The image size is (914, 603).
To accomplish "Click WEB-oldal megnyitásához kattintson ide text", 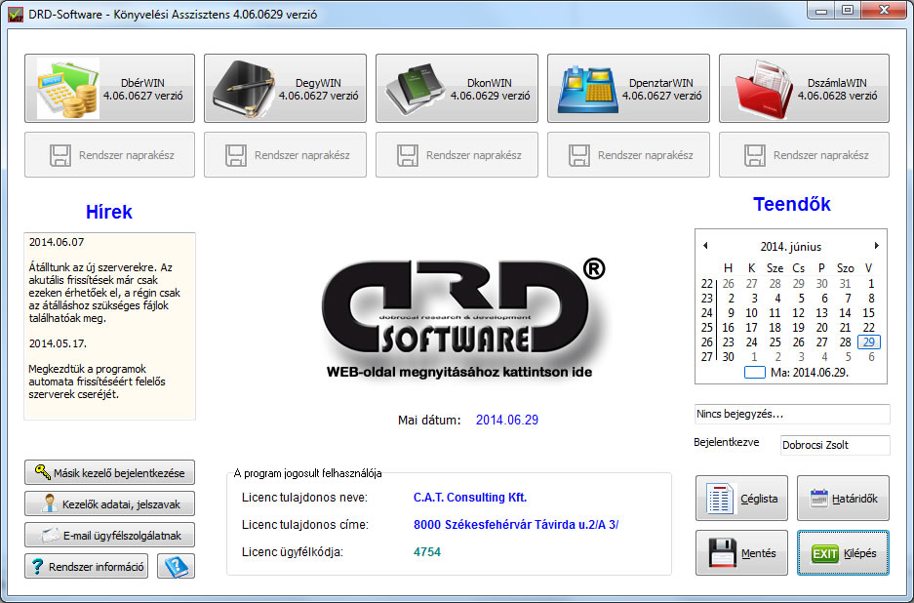I will tap(459, 372).
